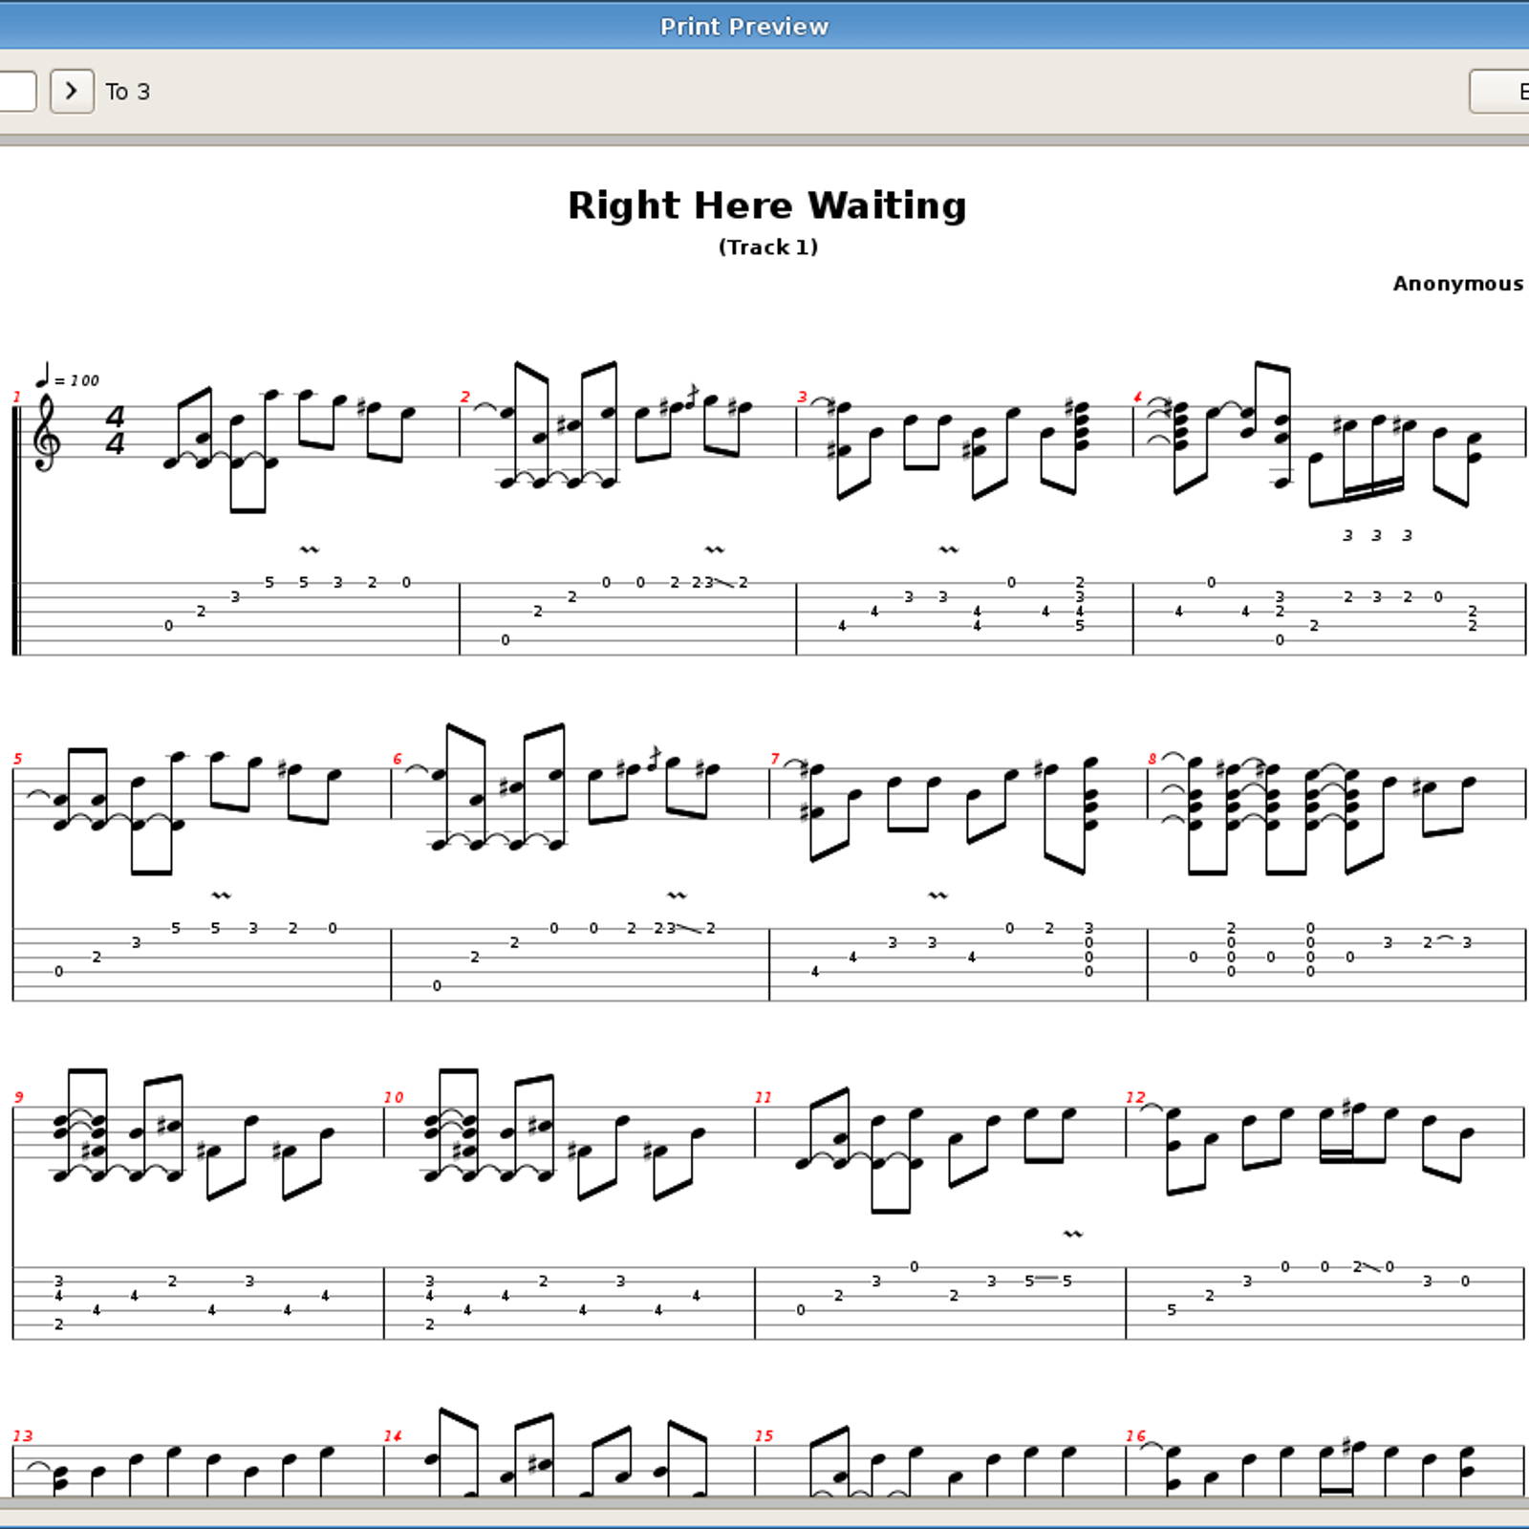The width and height of the screenshot is (1529, 1529).
Task: Click the next page arrow button
Action: (x=72, y=92)
